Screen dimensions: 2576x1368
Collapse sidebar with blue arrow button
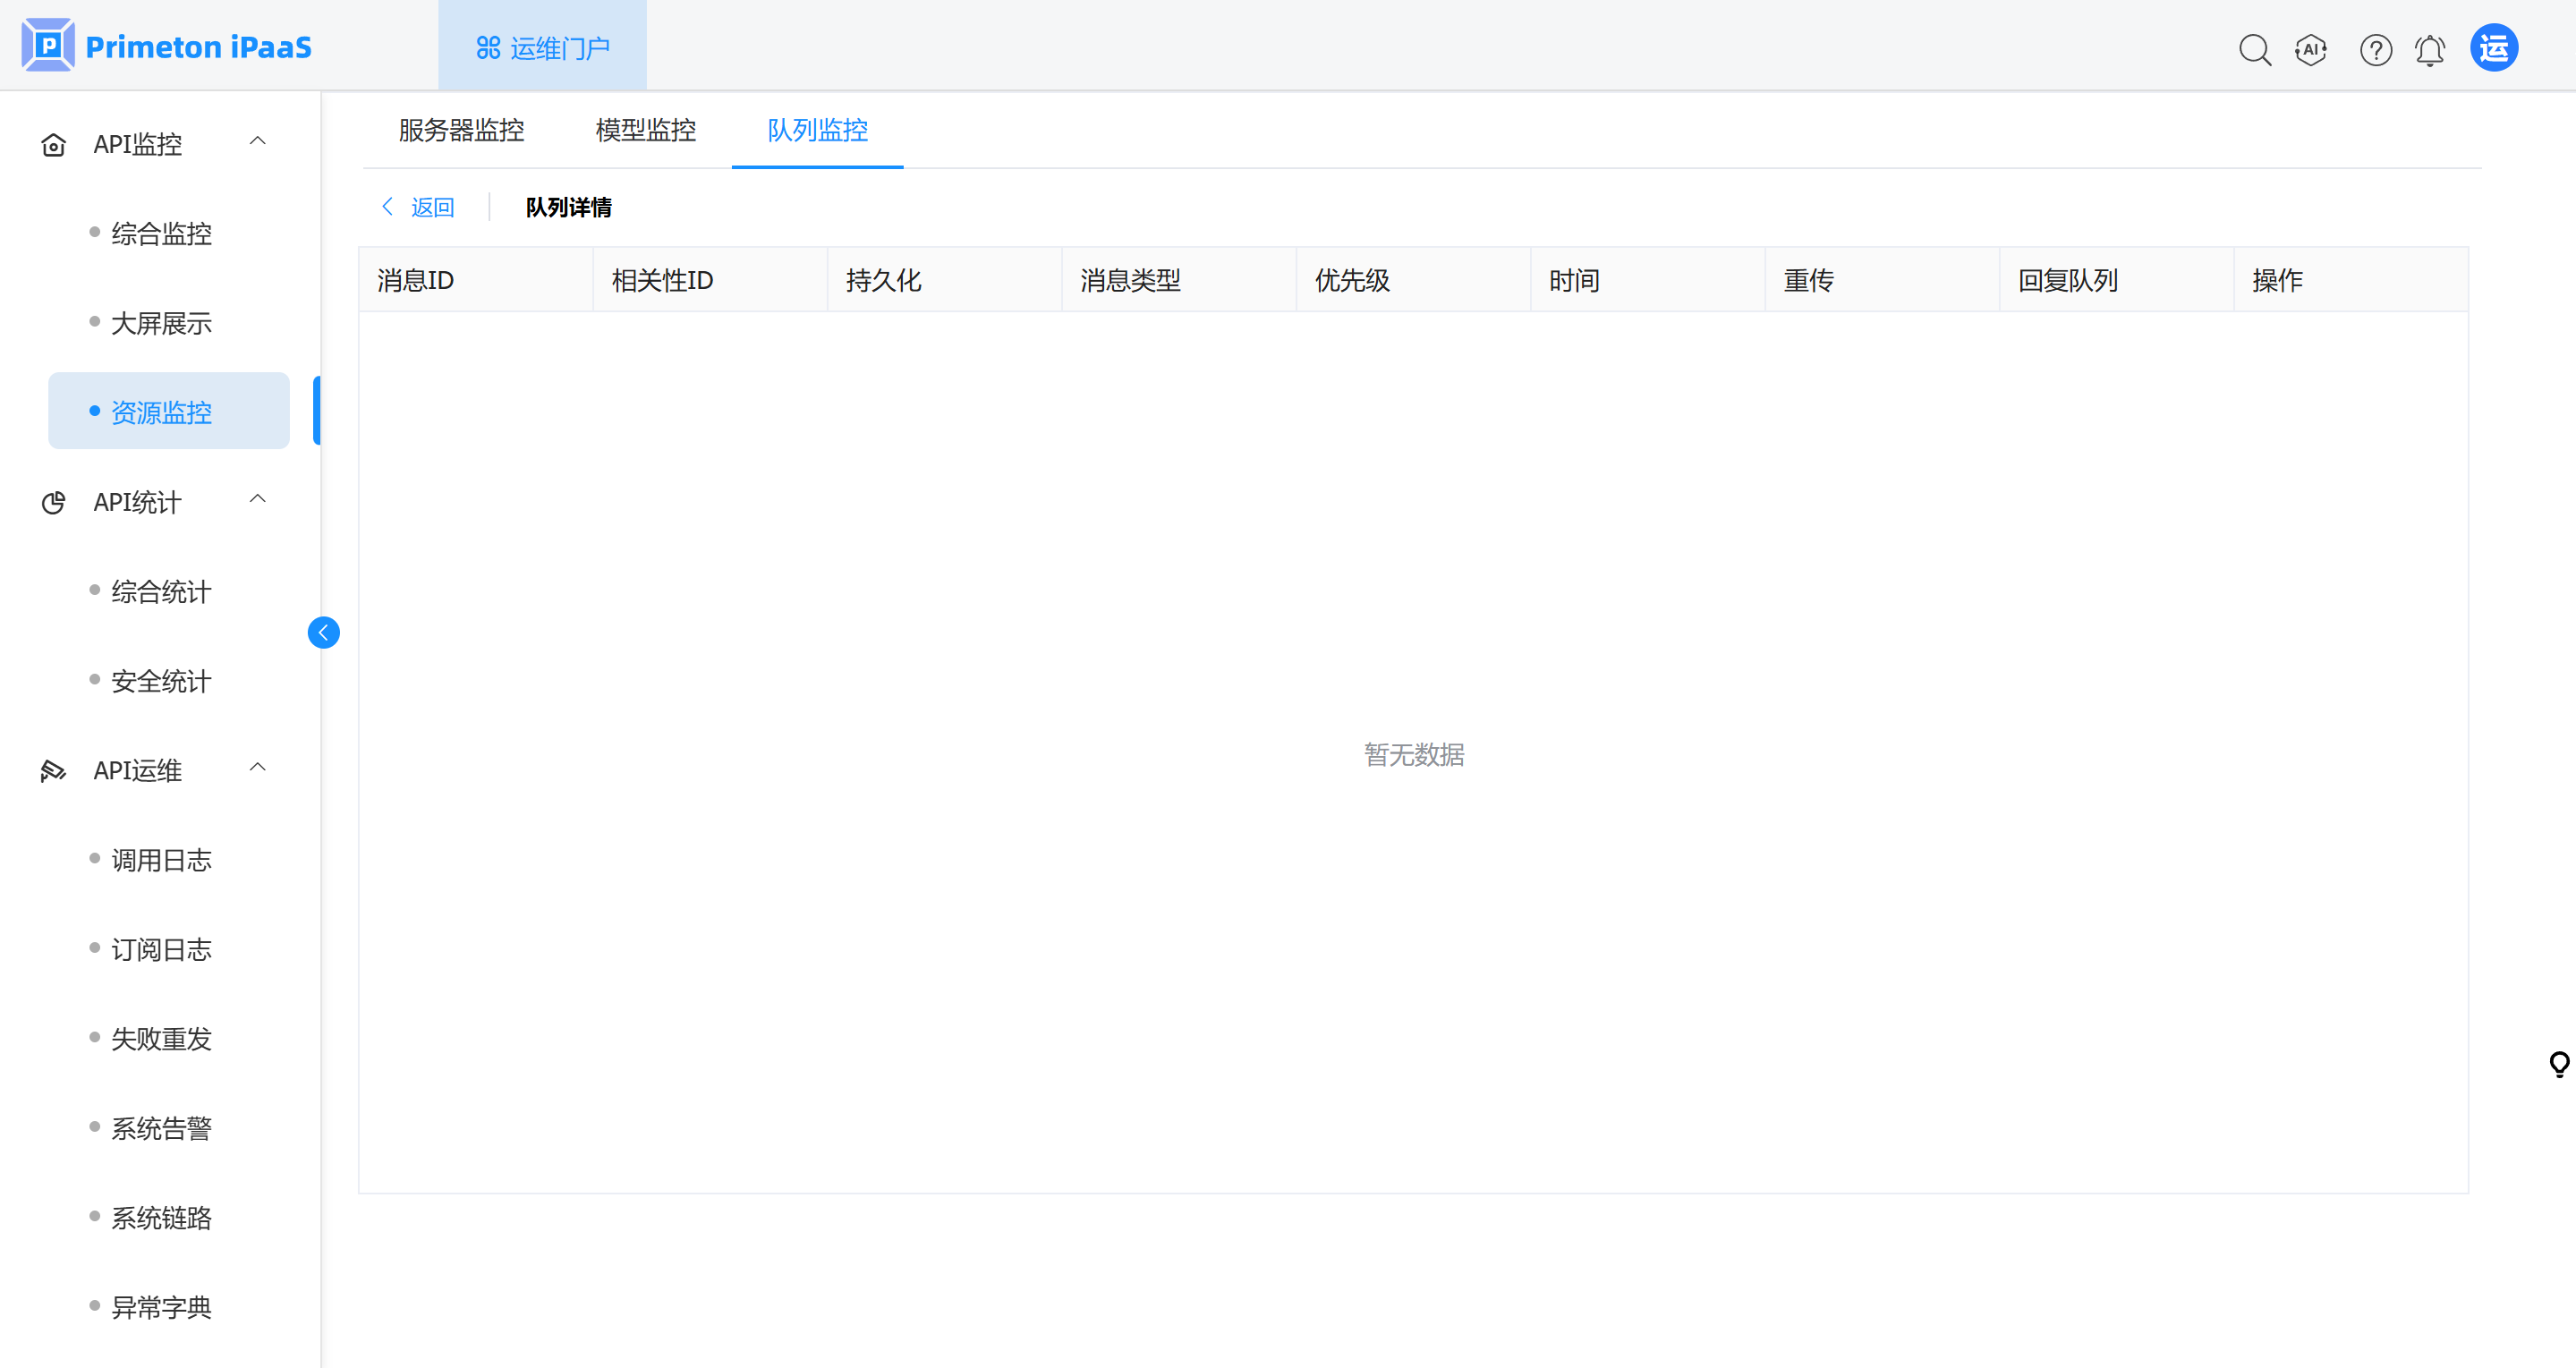(x=323, y=632)
